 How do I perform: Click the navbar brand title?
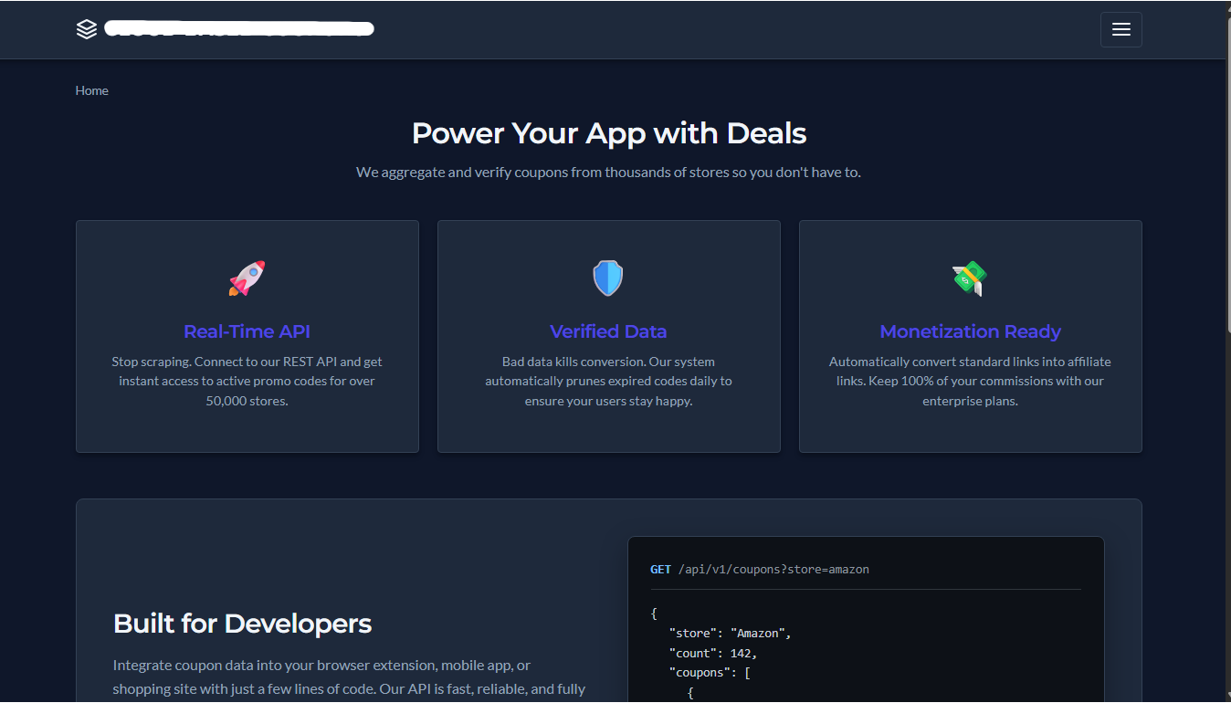coord(237,28)
